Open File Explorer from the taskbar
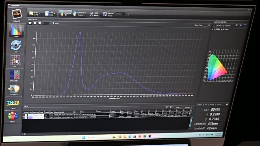Image resolution: width=260 pixels, height=146 pixels. point(125,137)
